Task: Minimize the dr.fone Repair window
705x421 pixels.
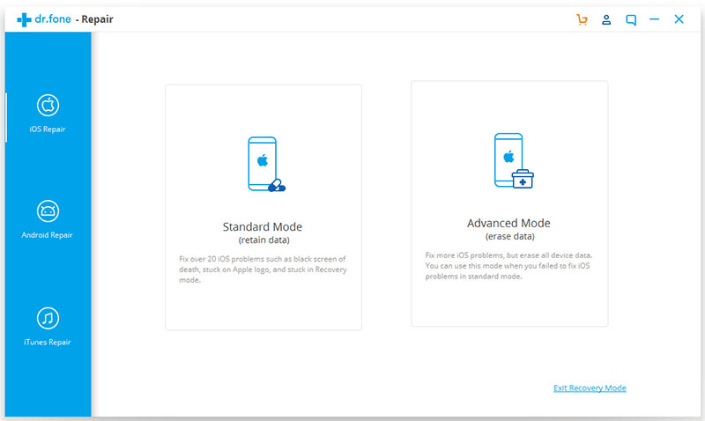Action: (654, 19)
